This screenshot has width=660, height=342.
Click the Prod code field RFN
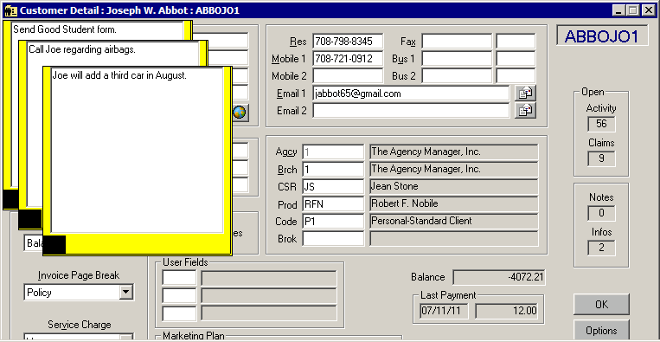point(333,203)
